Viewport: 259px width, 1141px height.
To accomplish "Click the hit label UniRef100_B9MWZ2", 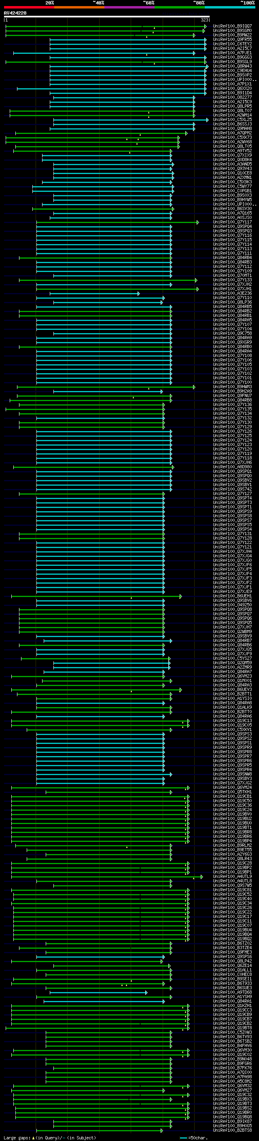I will 232,35.
